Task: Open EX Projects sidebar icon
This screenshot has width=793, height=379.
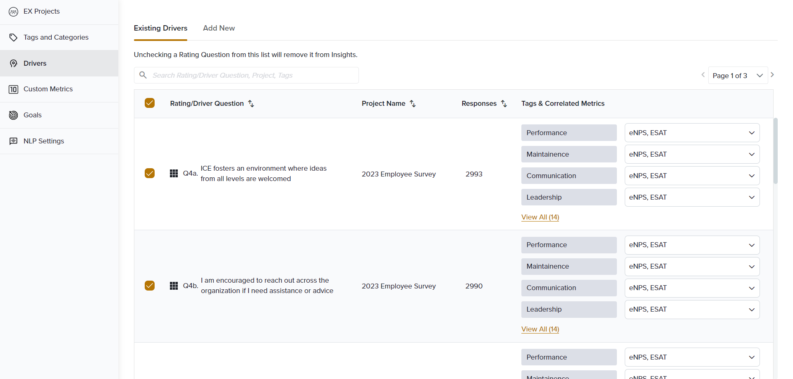Action: pos(13,12)
